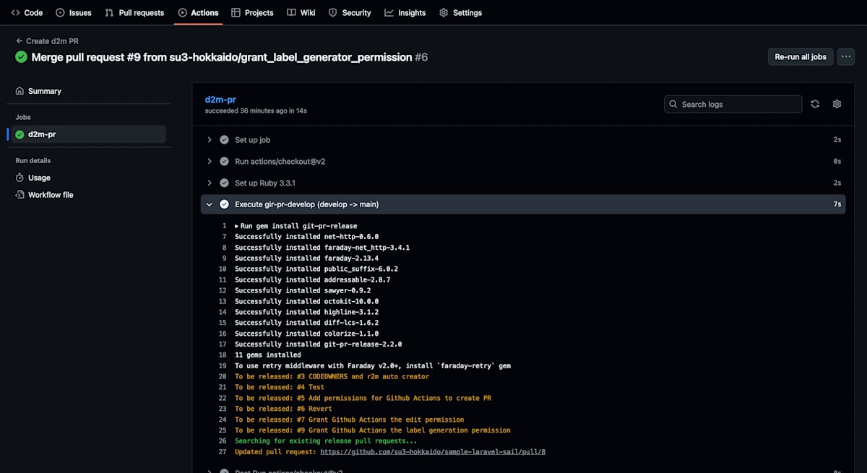Viewport: 867px width, 473px height.
Task: Open the Issues tab
Action: coord(74,12)
